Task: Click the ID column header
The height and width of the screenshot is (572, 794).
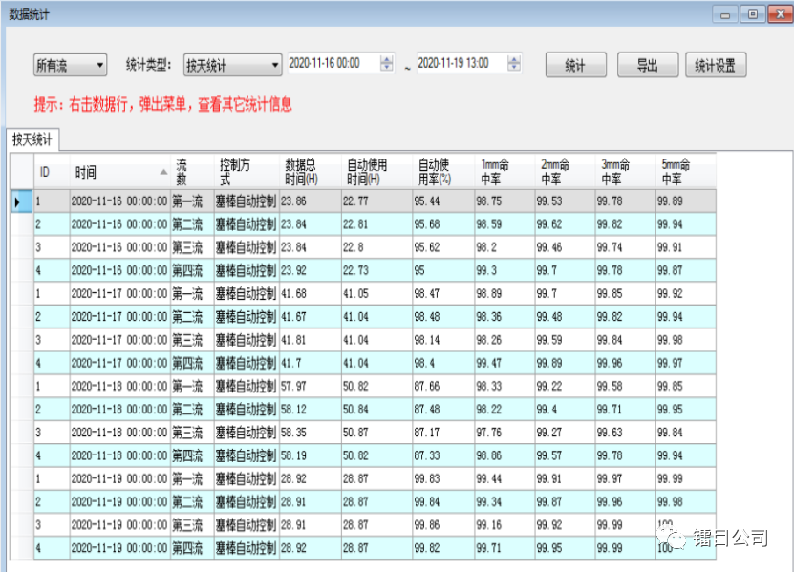Action: 52,172
